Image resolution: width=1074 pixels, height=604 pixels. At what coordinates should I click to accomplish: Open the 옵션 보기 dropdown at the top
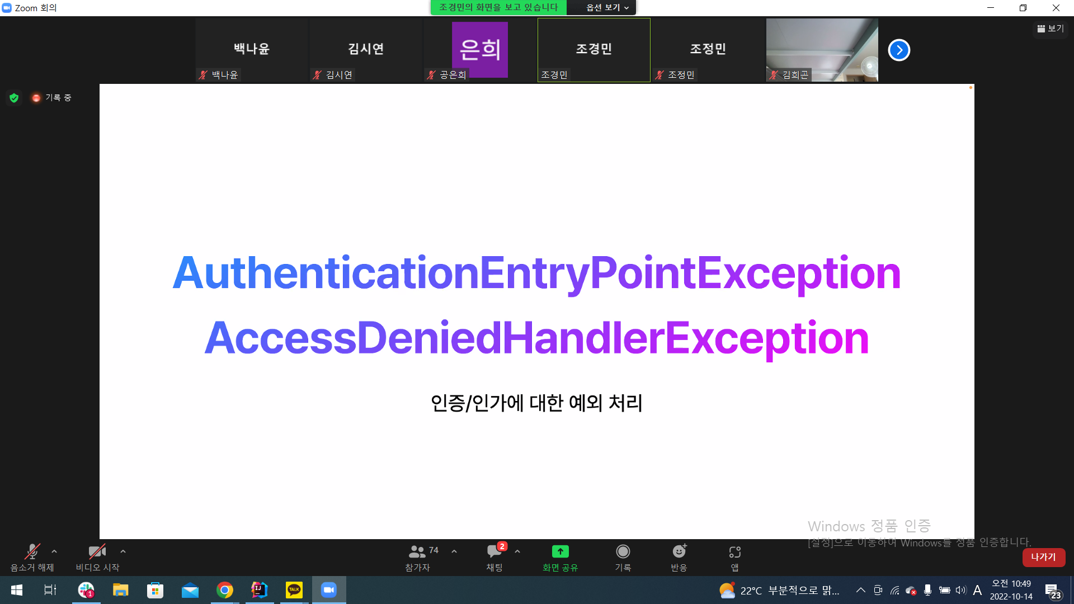pos(607,7)
